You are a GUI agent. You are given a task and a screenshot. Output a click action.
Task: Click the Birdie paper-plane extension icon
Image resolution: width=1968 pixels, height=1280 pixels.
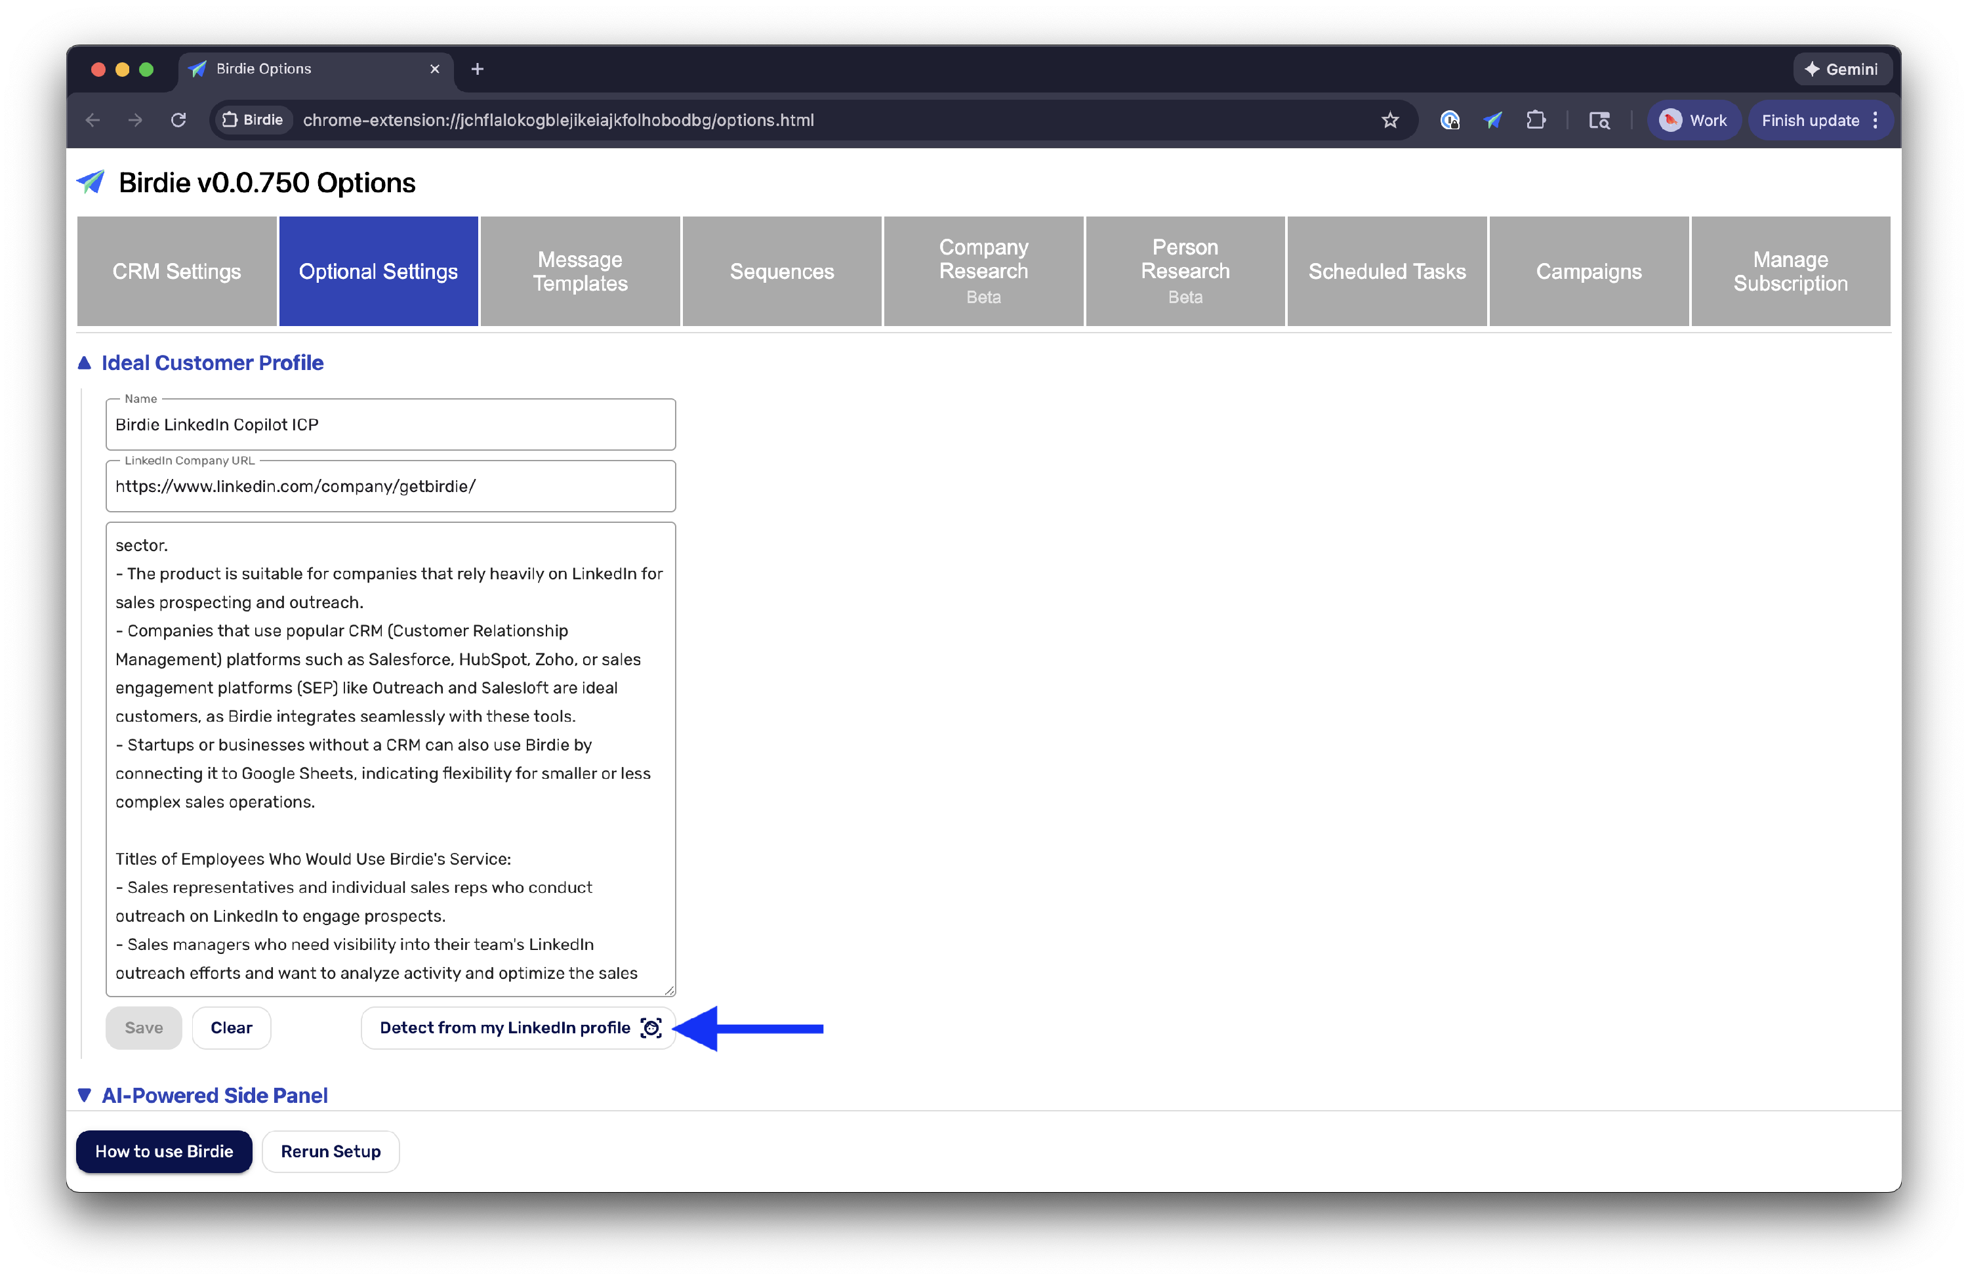(x=1492, y=121)
